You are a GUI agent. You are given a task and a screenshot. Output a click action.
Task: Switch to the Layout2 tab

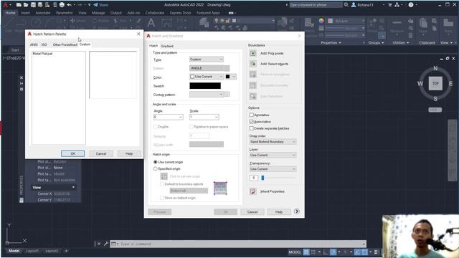[52, 251]
